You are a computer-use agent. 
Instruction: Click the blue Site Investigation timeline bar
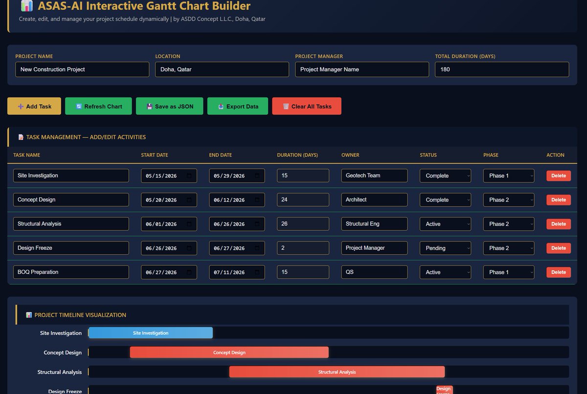(x=151, y=333)
